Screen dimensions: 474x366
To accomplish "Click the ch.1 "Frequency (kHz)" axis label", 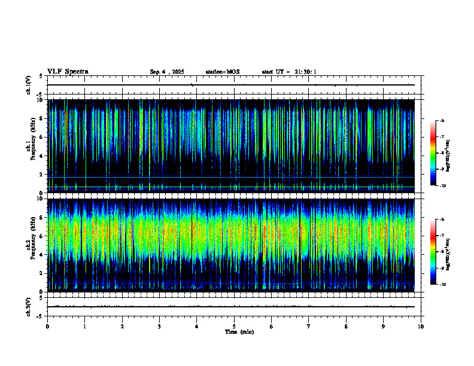I will coord(34,139).
